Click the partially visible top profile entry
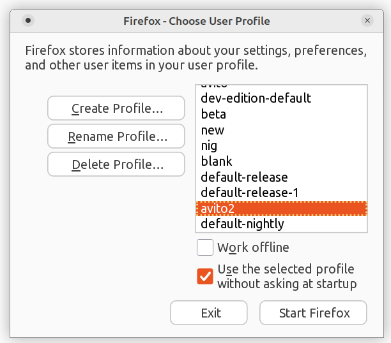The height and width of the screenshot is (343, 391). (215, 87)
